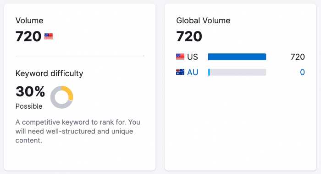
Task: Click the Possible difficulty label
Action: [x=29, y=106]
